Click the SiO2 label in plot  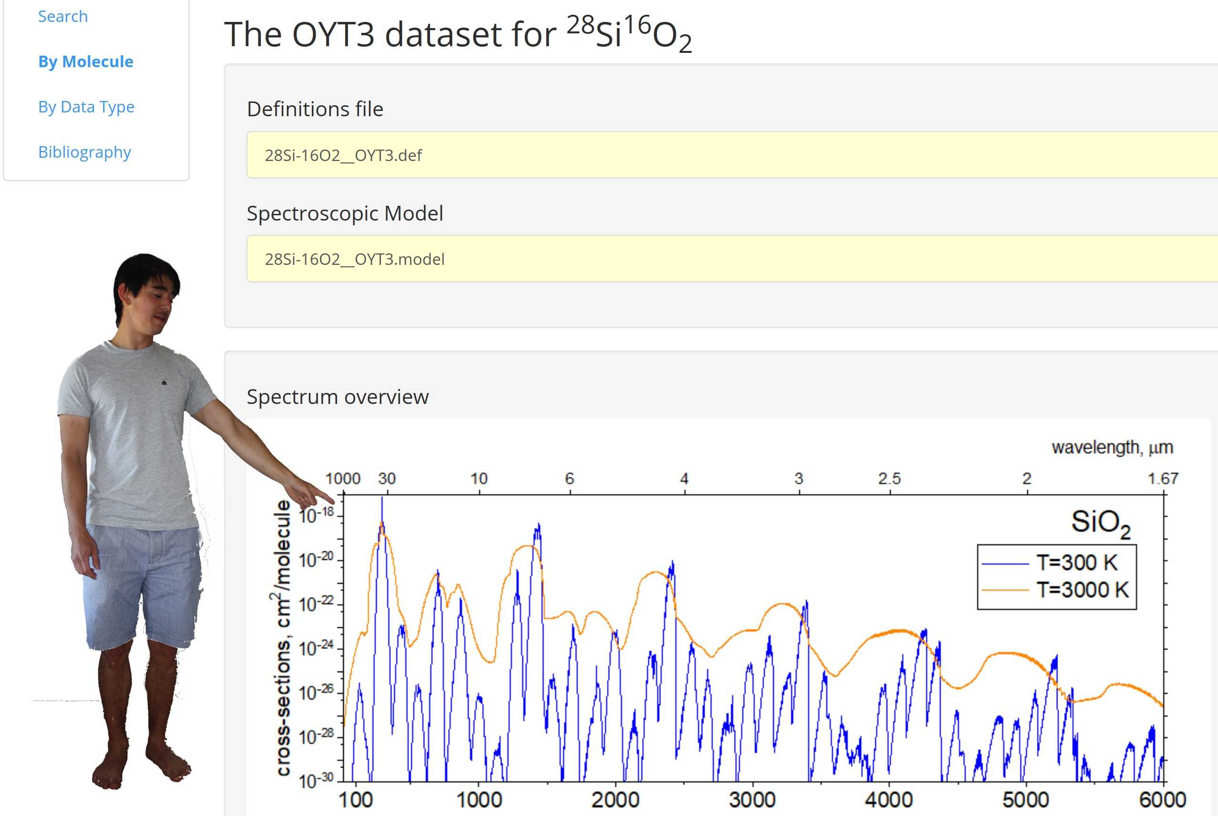(x=1100, y=522)
